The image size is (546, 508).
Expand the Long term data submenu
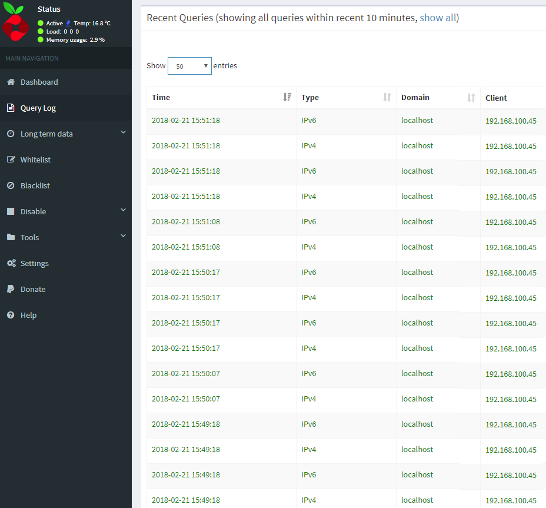tap(123, 133)
